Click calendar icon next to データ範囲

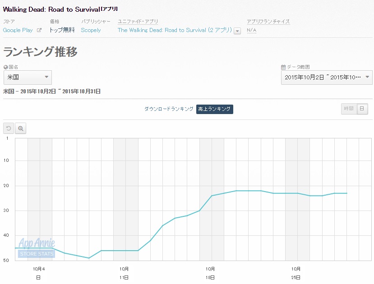pyautogui.click(x=283, y=67)
